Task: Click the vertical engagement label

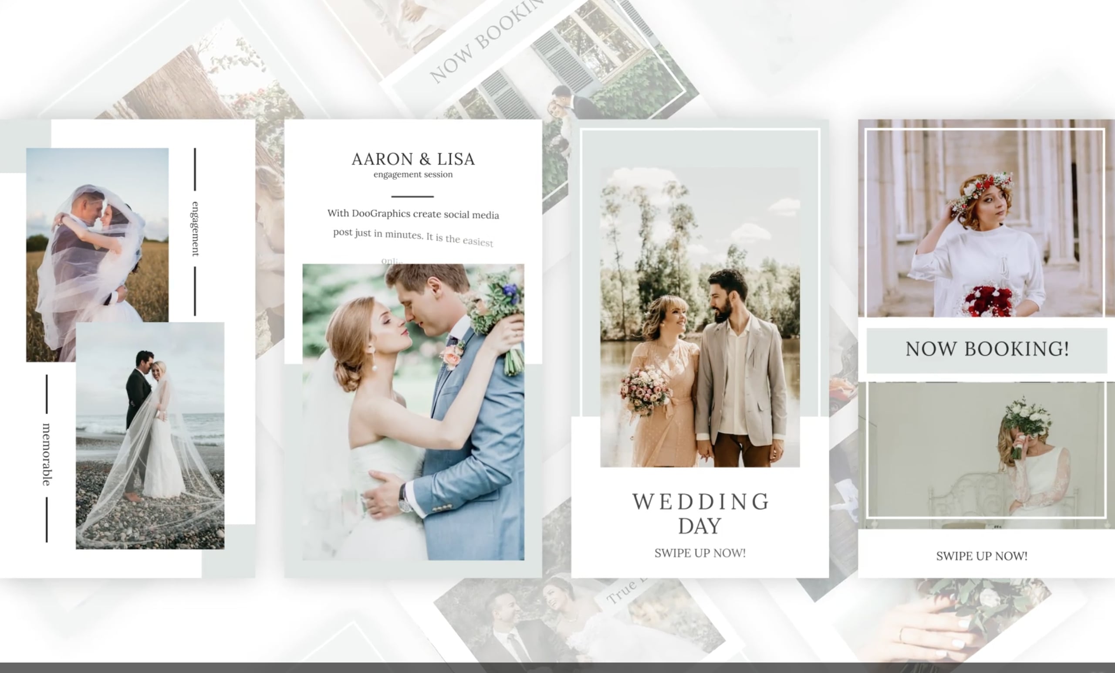Action: click(x=195, y=229)
